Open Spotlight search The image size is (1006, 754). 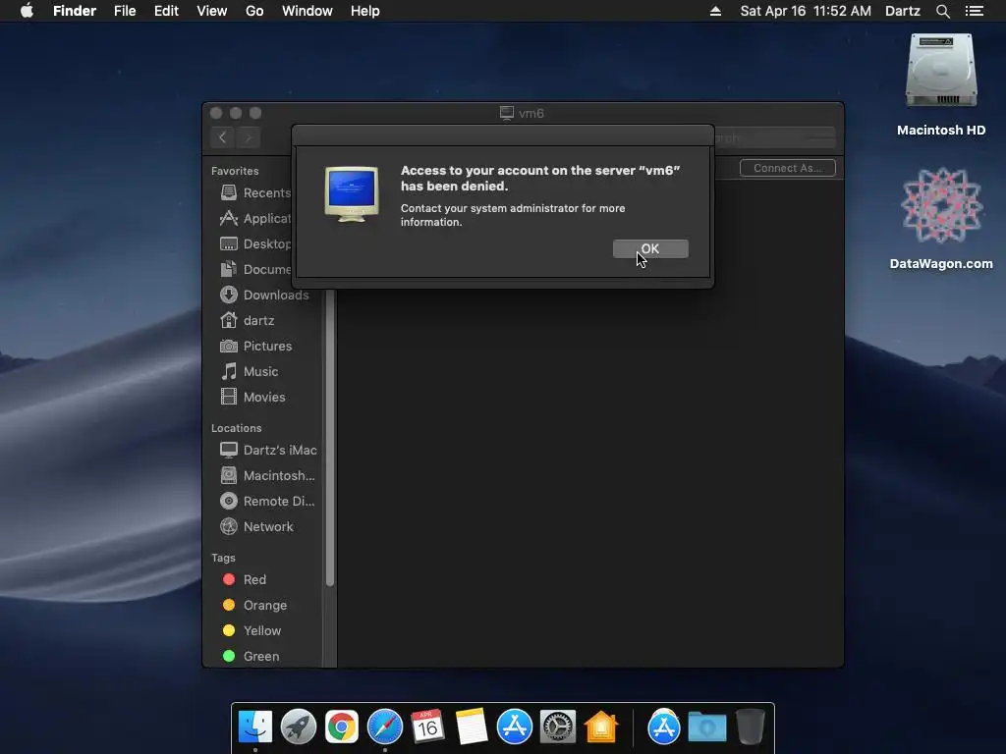pos(943,11)
